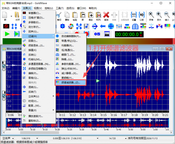Select 频谱滤波器...(Z)... menu item
This screenshot has width=175, height=144.
tap(71, 83)
